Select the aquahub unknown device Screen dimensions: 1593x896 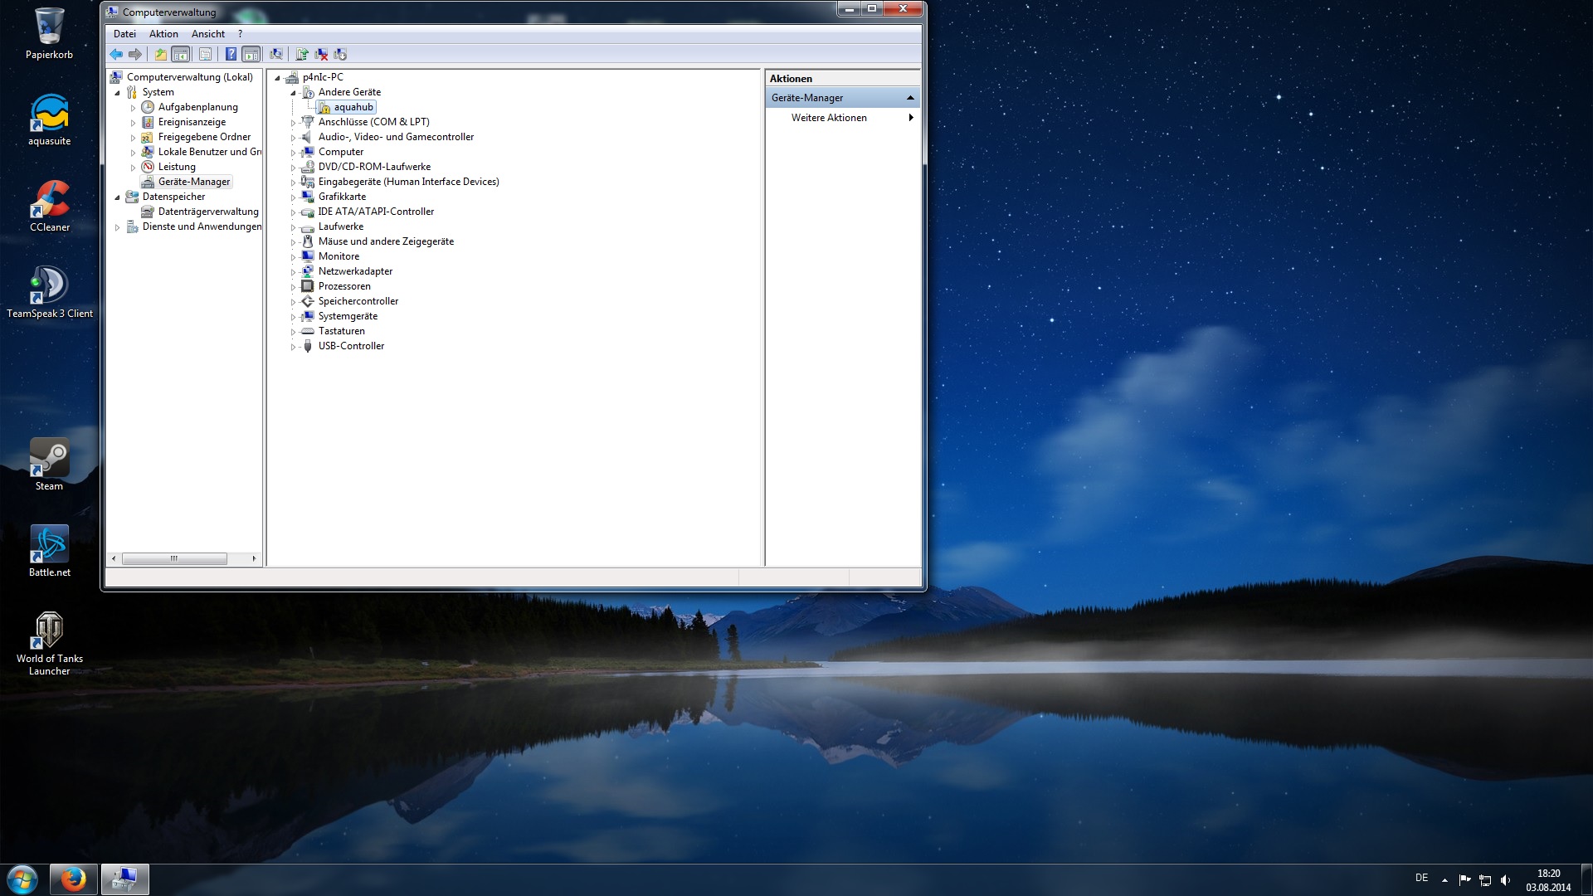pyautogui.click(x=353, y=107)
